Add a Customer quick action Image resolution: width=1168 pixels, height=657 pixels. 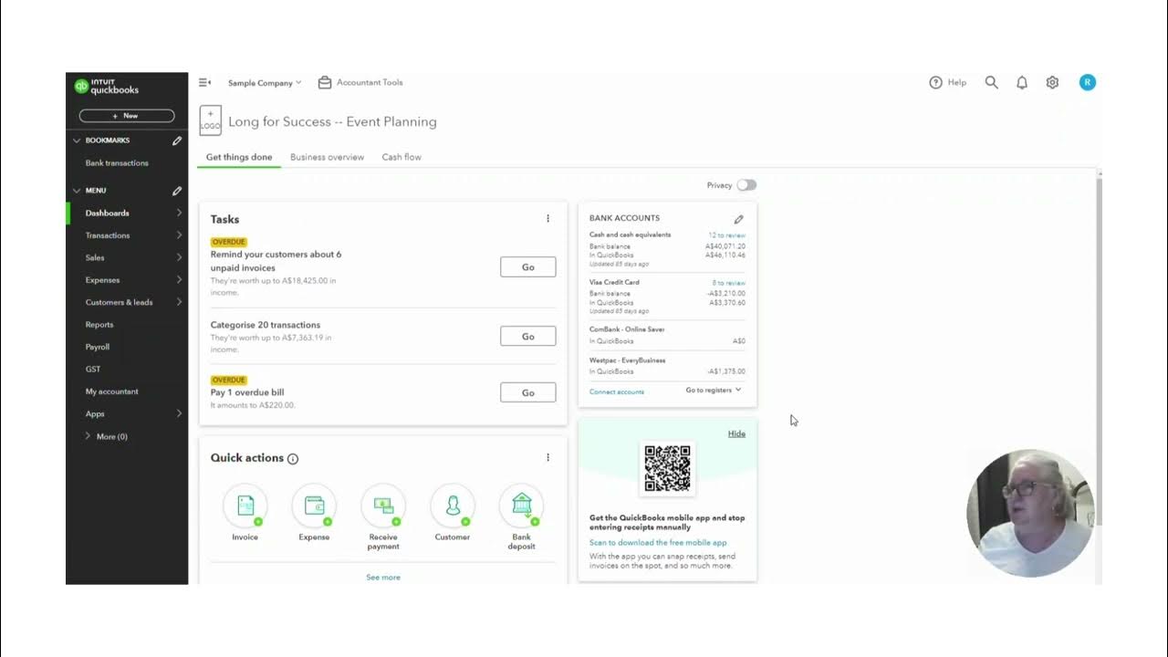pos(453,506)
